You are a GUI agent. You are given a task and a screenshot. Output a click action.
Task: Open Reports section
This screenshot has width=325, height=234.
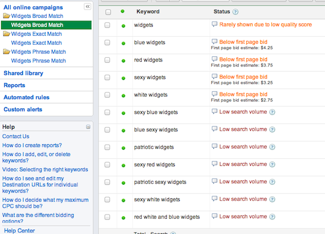(14, 85)
